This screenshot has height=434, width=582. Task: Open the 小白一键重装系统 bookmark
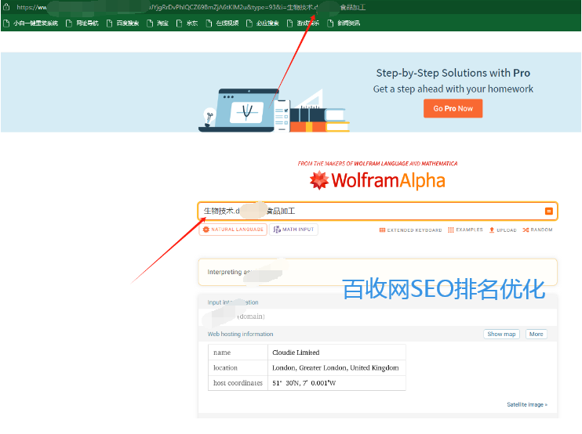click(x=31, y=24)
